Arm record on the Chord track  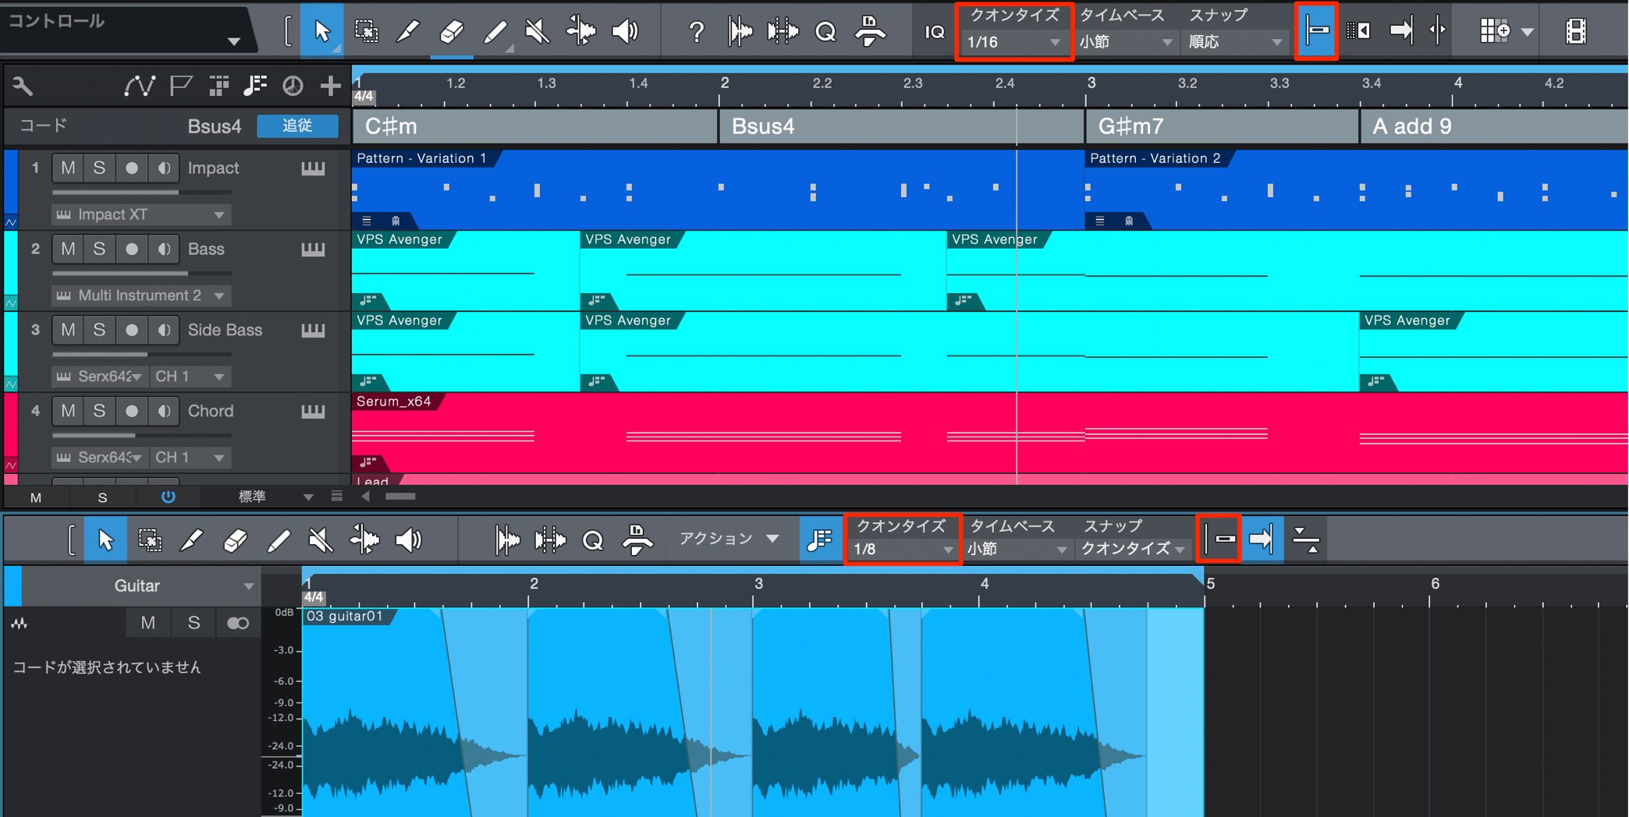coord(132,411)
